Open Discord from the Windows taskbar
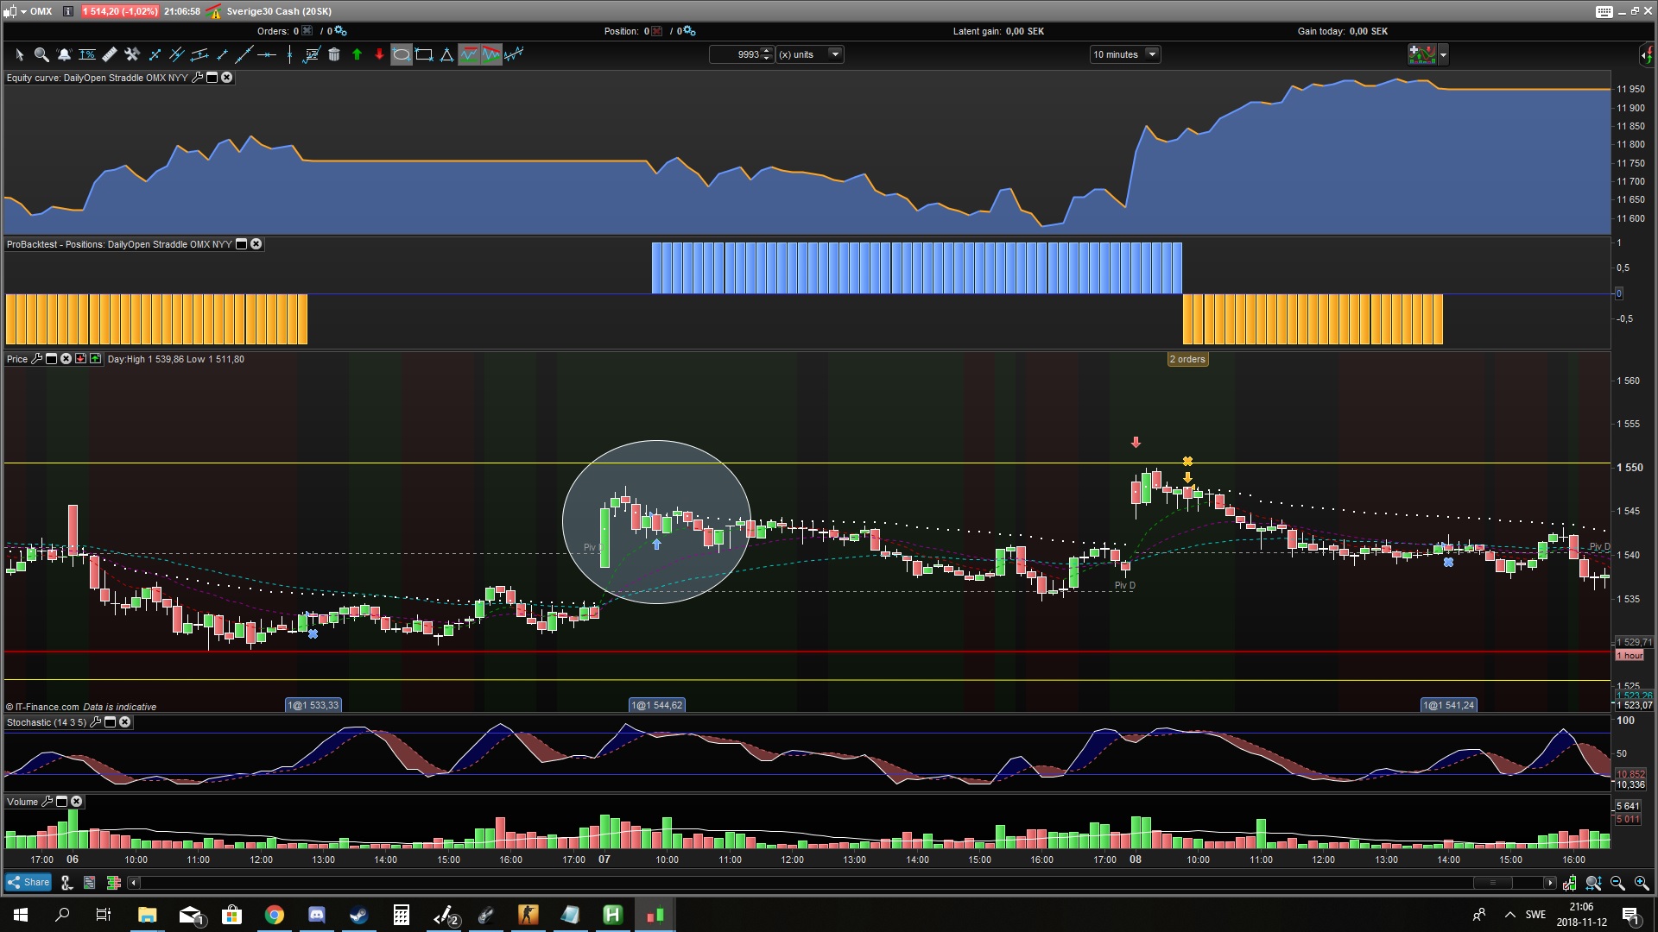The width and height of the screenshot is (1658, 932). pos(316,915)
